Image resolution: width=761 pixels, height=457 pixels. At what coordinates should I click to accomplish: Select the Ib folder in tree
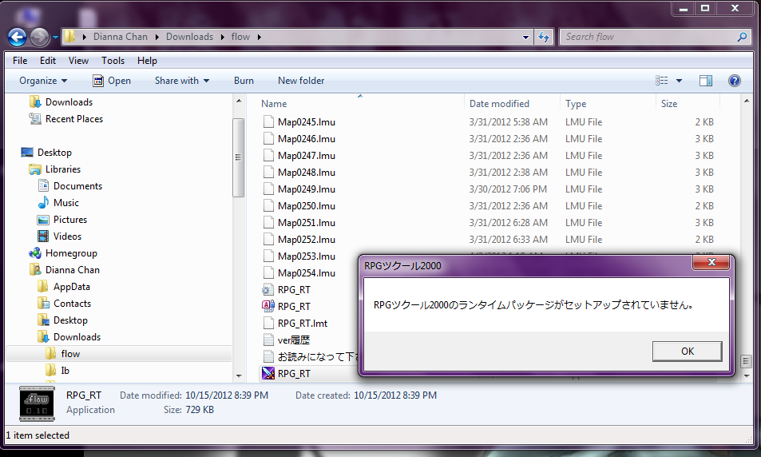point(65,371)
